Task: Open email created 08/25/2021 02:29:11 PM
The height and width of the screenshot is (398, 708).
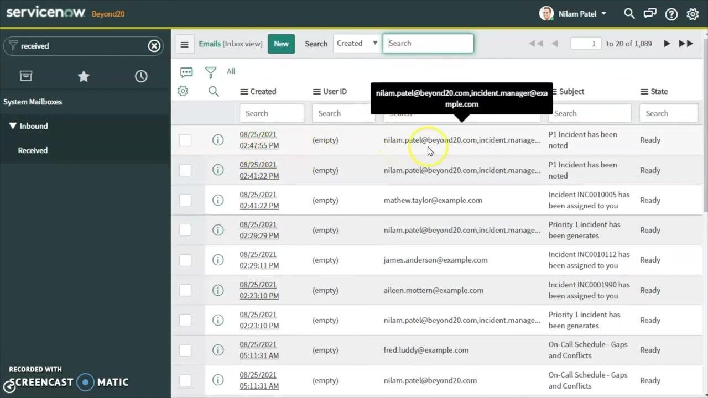Action: click(x=259, y=260)
